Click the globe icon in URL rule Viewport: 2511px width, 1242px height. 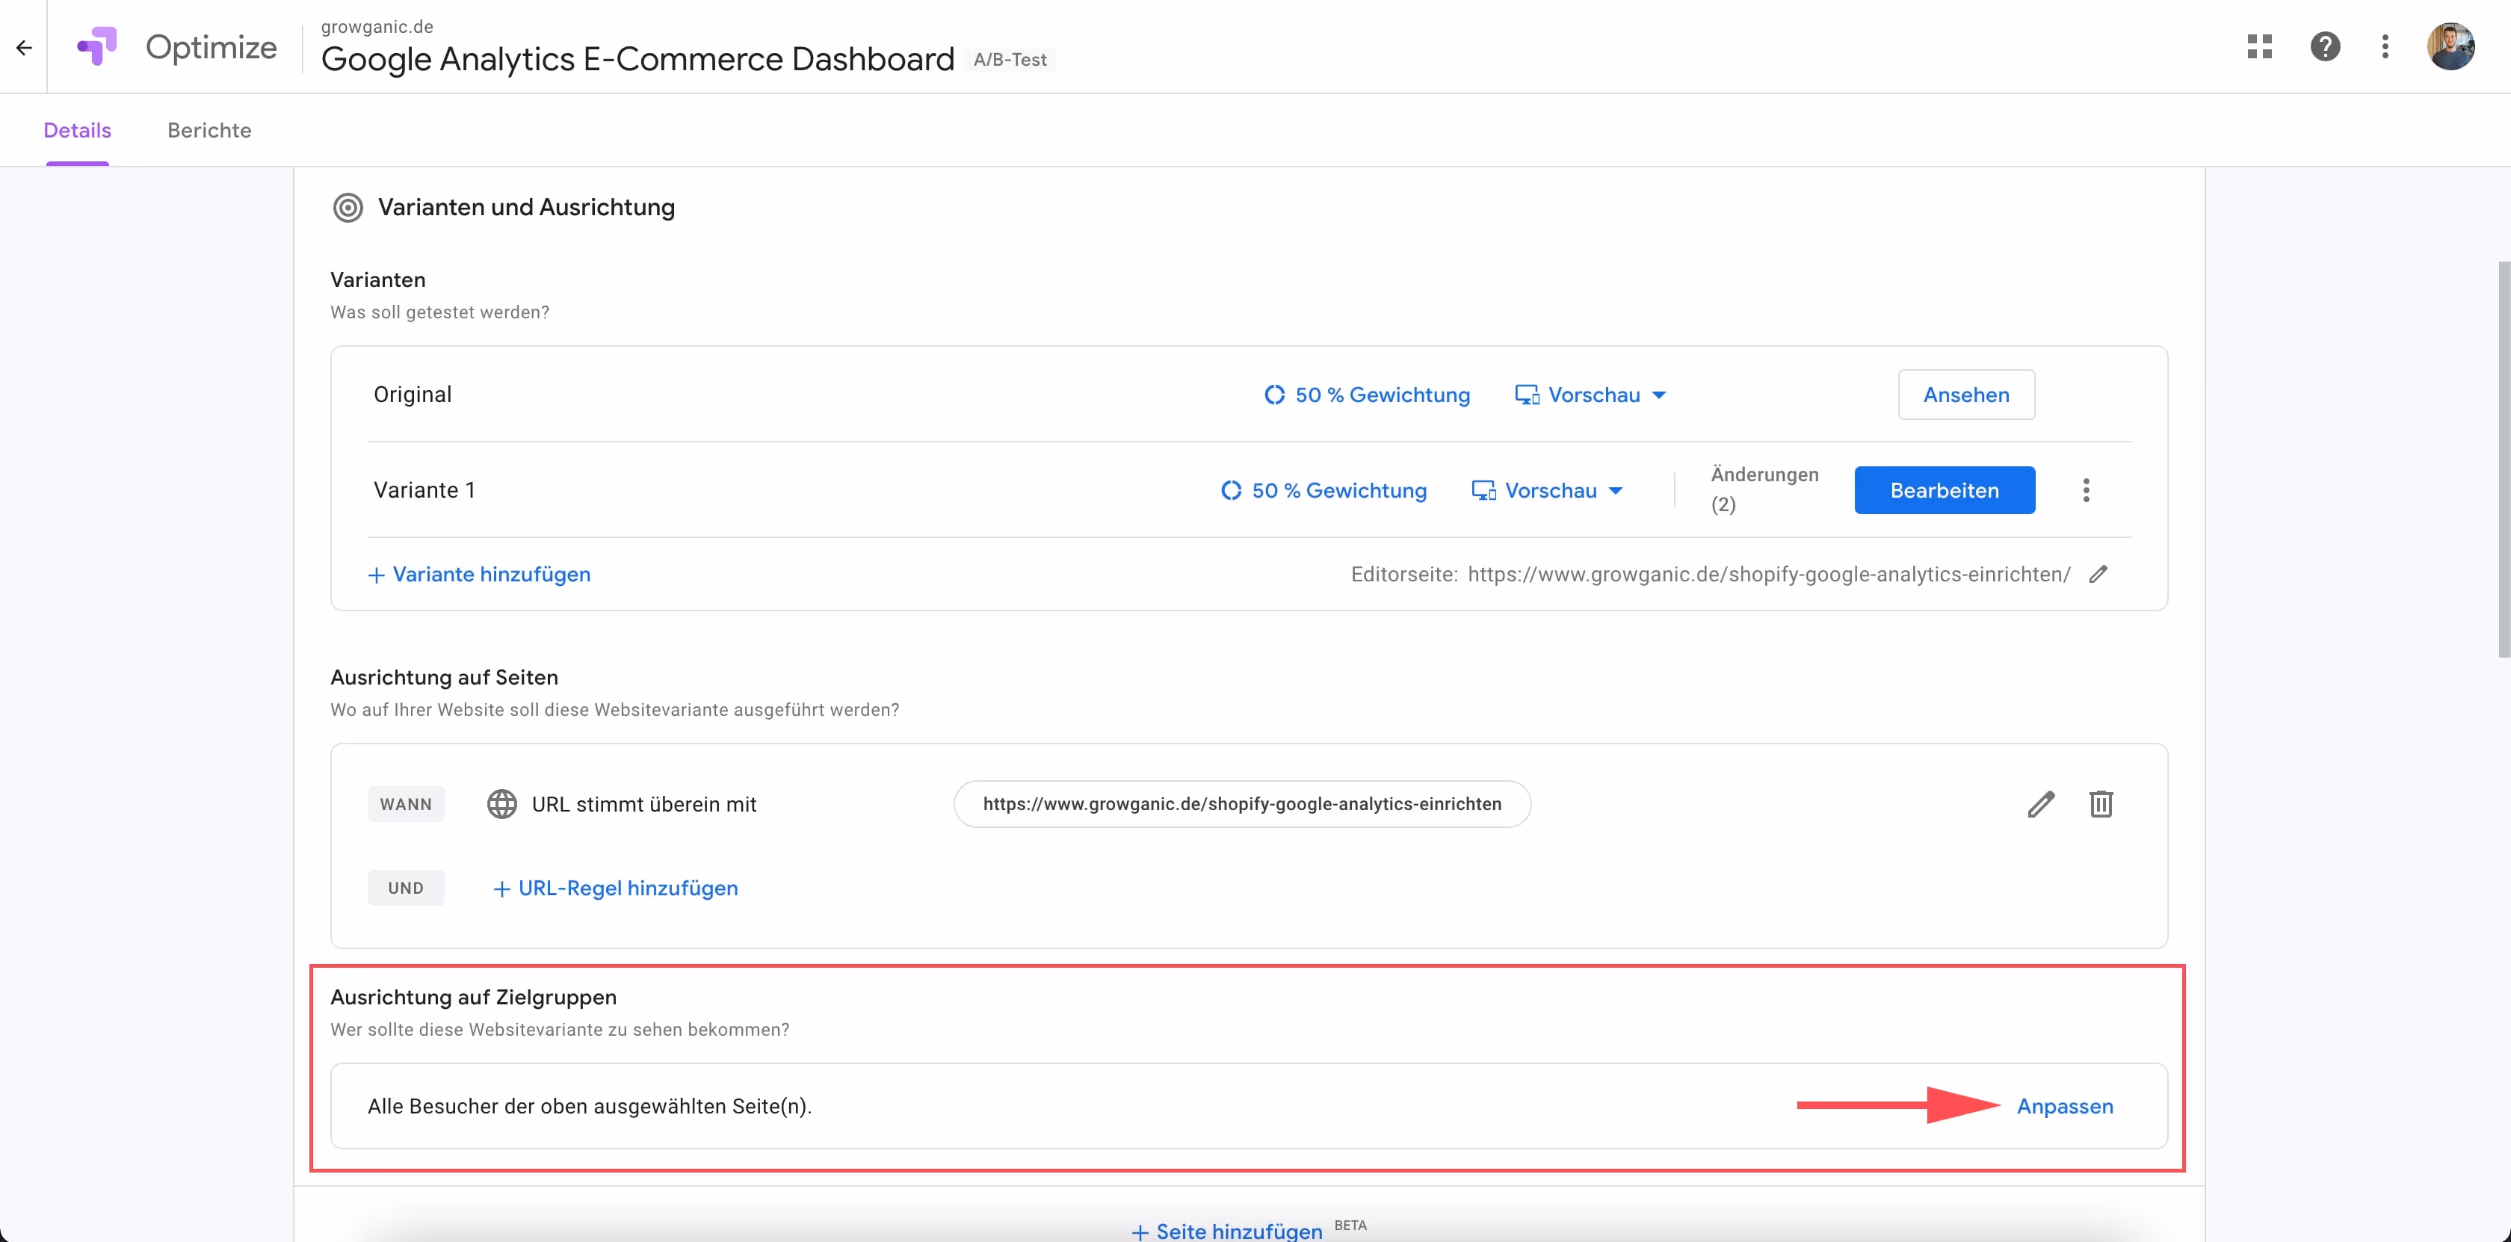(x=502, y=804)
